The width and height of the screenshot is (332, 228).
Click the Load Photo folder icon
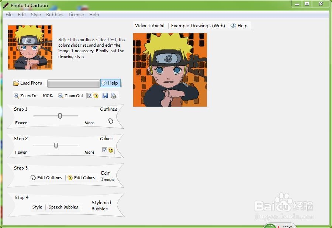click(16, 83)
